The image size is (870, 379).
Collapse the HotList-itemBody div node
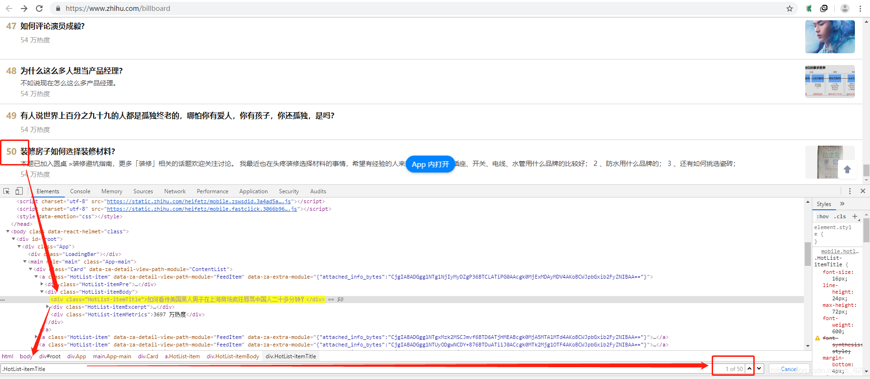[x=42, y=292]
